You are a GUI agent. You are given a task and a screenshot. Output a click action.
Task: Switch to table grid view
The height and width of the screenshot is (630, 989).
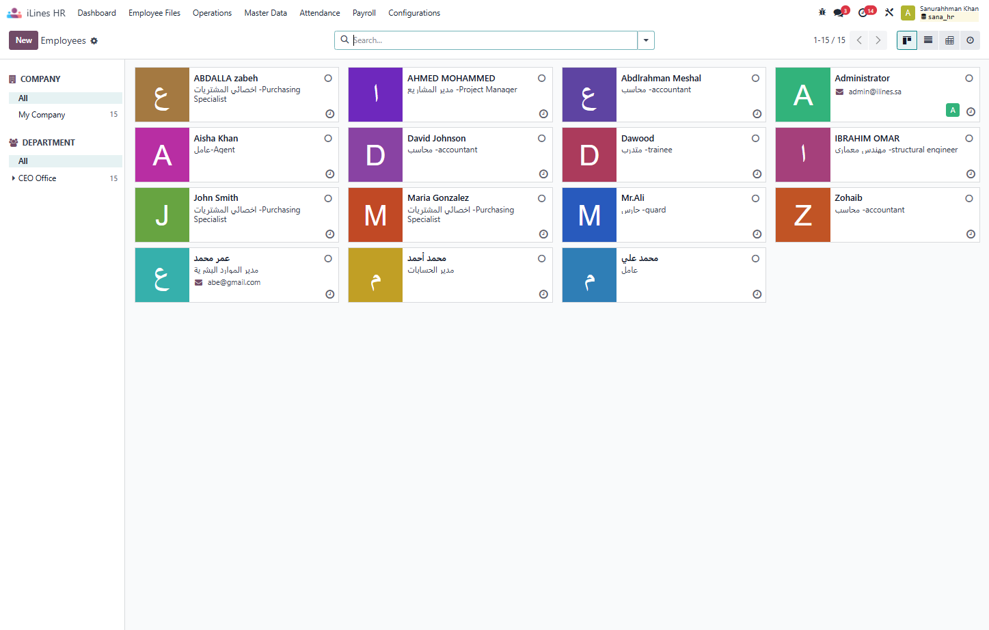tap(949, 40)
